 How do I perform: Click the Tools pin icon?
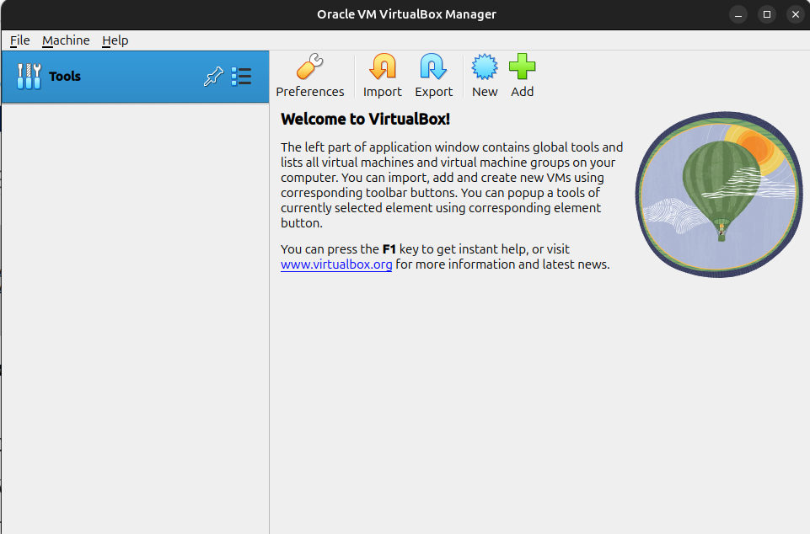213,77
